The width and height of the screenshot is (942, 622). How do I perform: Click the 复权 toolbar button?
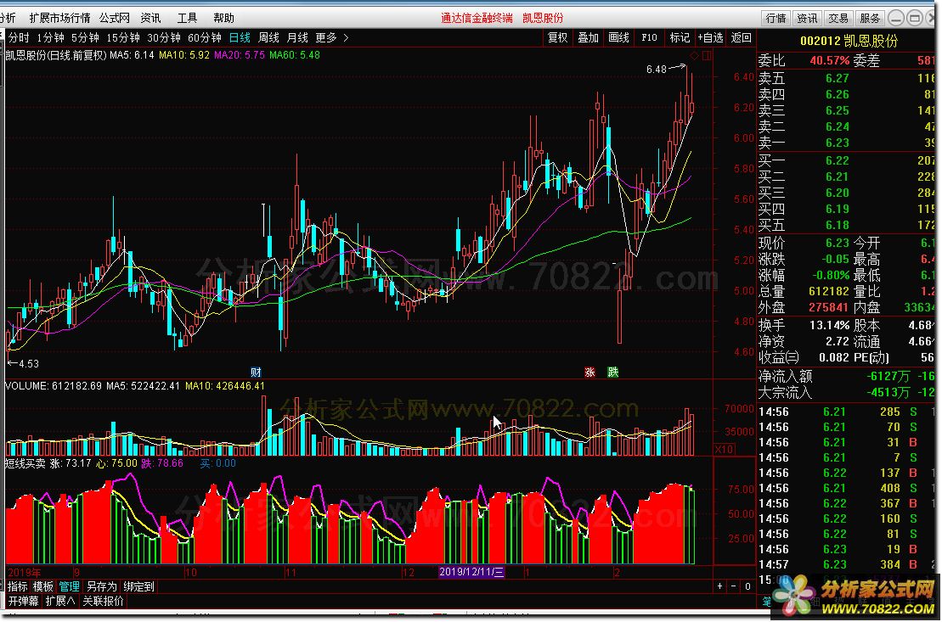click(x=557, y=38)
